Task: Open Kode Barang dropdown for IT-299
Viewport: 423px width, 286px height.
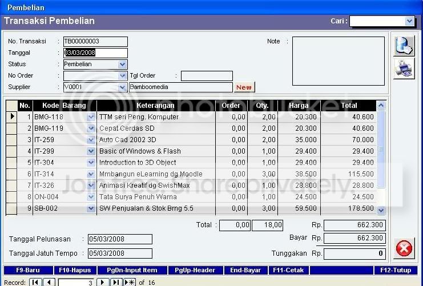Action: (x=91, y=151)
